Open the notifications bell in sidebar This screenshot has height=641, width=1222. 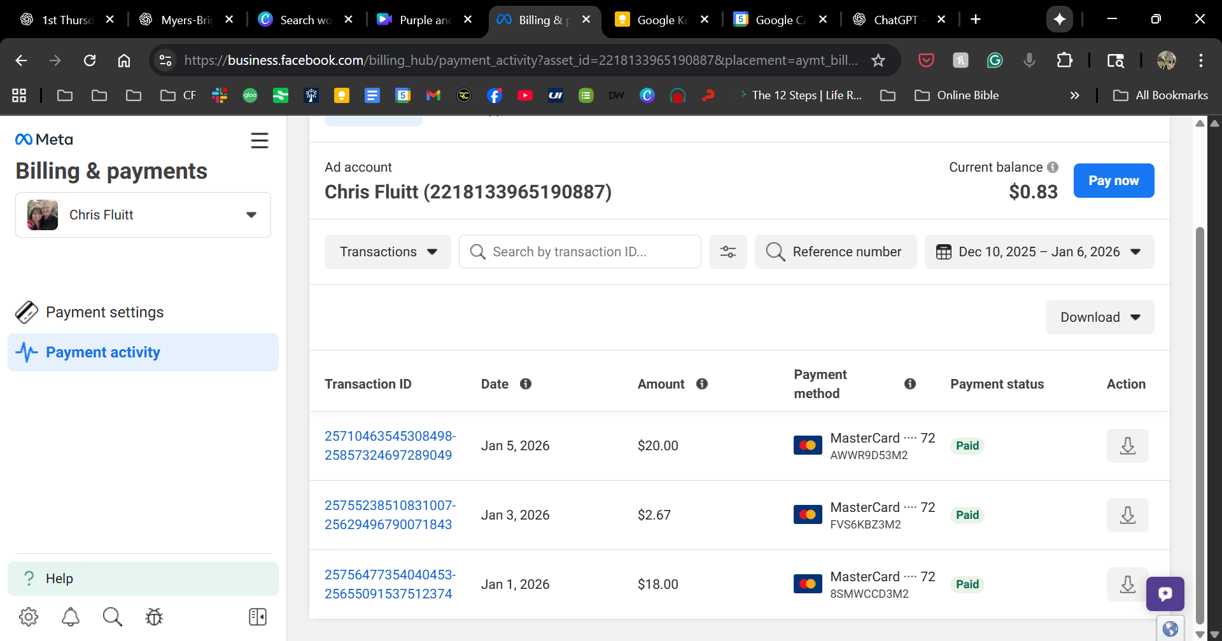click(x=71, y=617)
